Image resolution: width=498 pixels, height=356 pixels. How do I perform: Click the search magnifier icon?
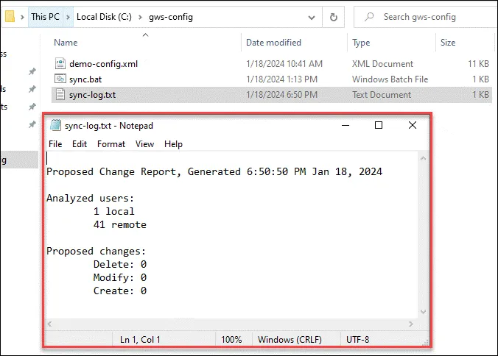[x=369, y=16]
